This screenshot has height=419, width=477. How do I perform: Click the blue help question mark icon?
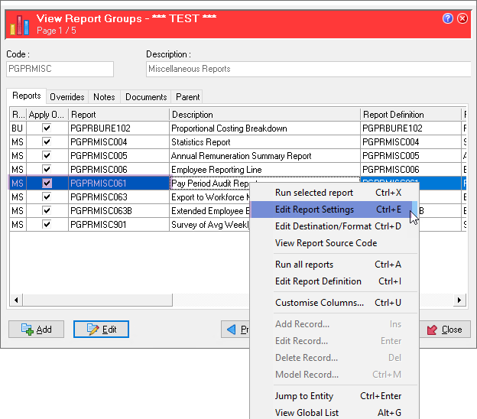[x=448, y=18]
